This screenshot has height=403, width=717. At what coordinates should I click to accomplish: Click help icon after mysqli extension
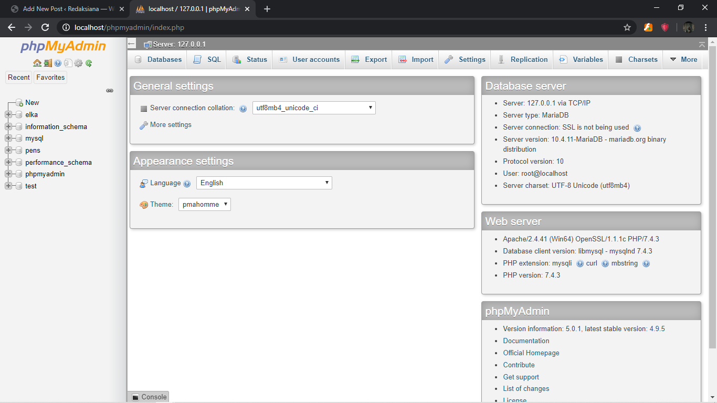click(580, 264)
